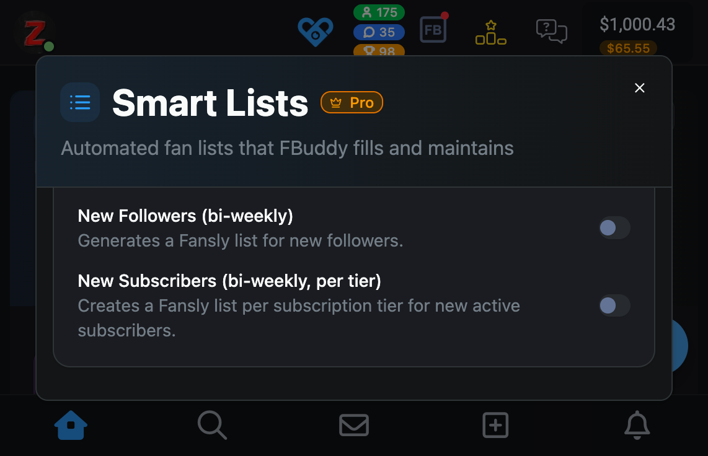Viewport: 708px width, 456px height.
Task: Click the green follower count badge
Action: [x=379, y=12]
